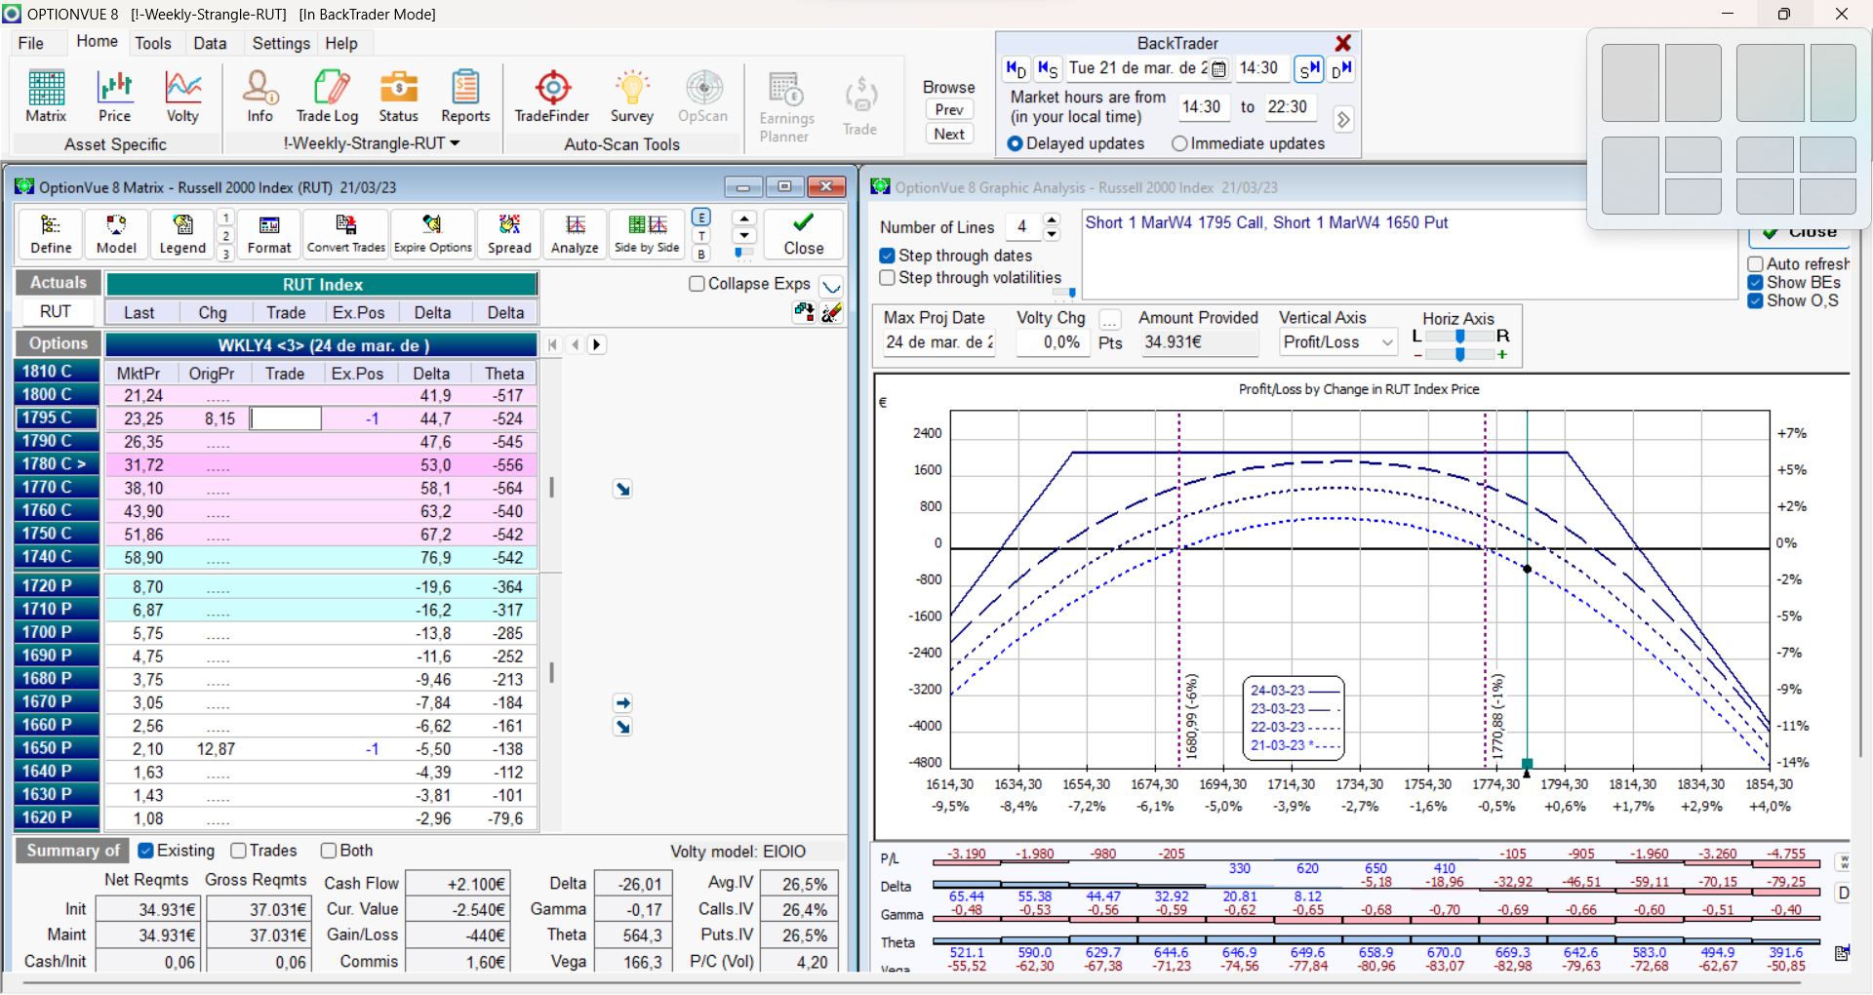Open the Tools menu
Viewport: 1873px width, 995px height.
coord(153,43)
